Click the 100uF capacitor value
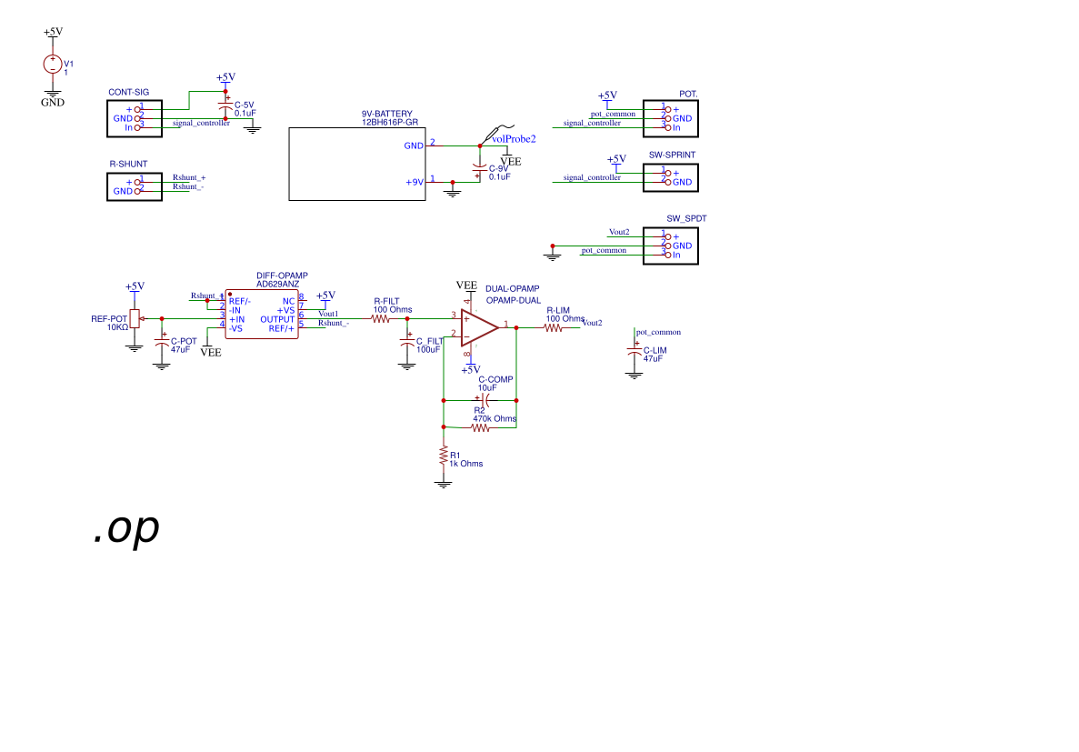Image resolution: width=1079 pixels, height=752 pixels. (428, 350)
